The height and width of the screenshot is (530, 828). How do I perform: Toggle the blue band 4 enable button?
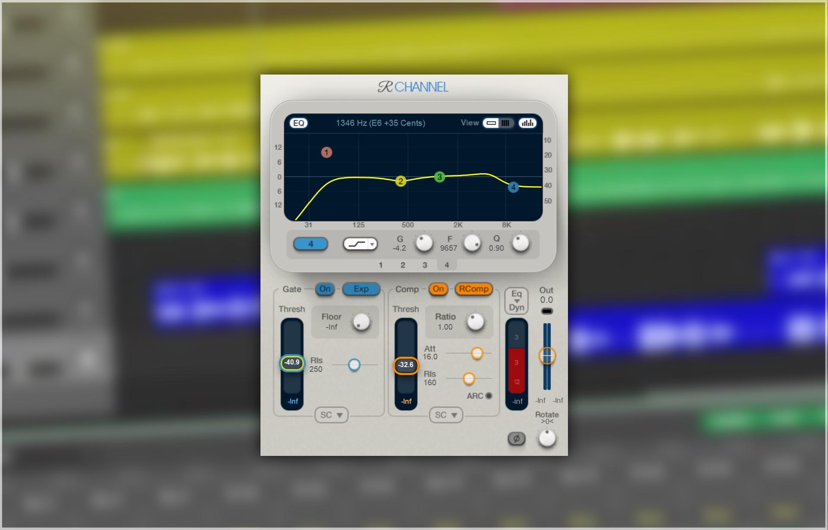click(310, 244)
